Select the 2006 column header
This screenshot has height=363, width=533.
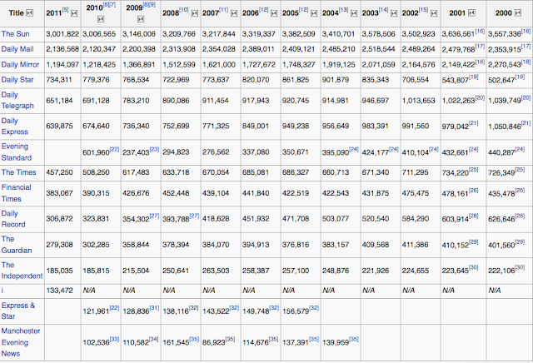click(x=261, y=13)
